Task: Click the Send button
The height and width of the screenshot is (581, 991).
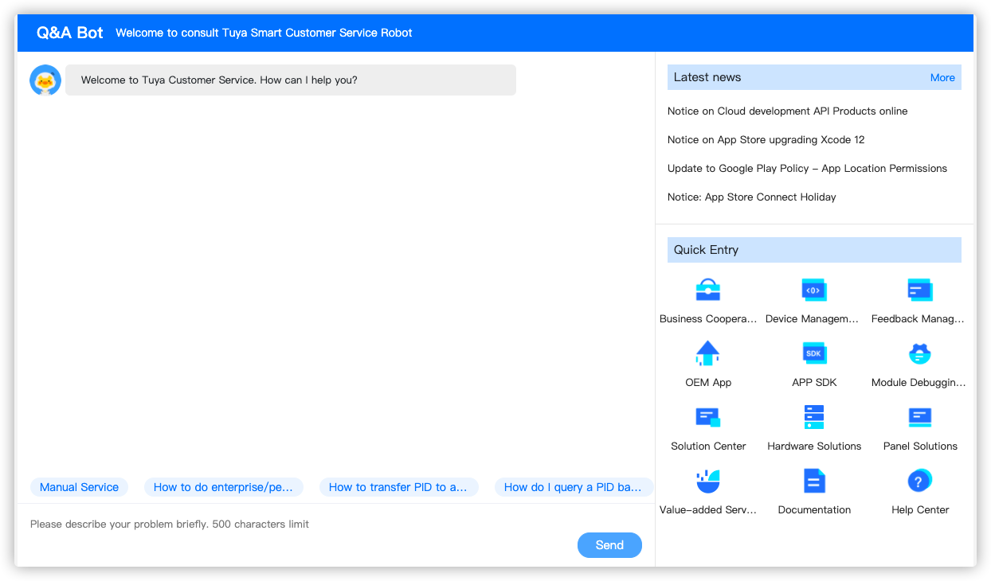Action: point(609,545)
